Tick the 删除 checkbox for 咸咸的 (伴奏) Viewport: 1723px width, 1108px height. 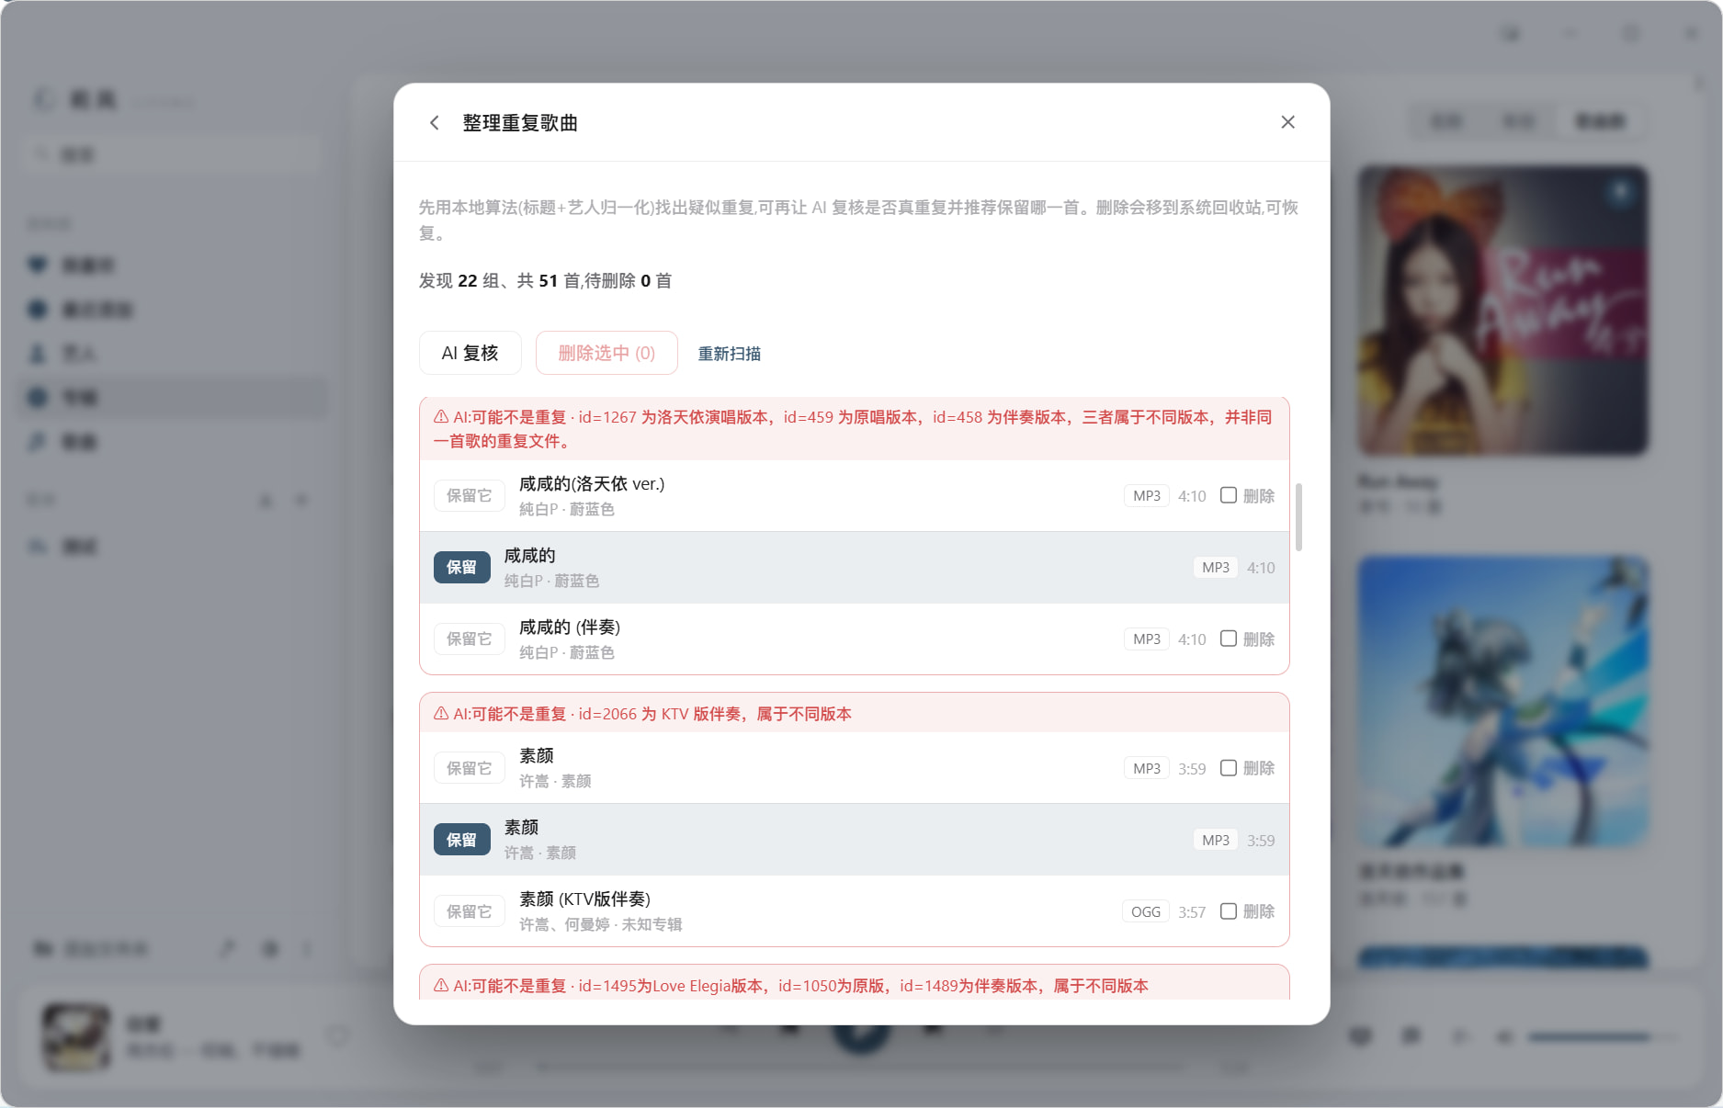1229,639
